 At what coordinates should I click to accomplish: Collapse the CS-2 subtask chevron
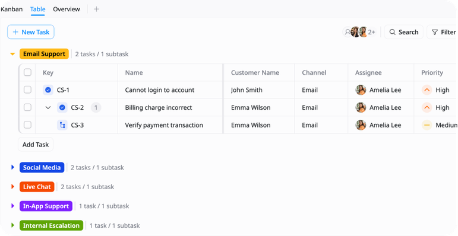(48, 108)
